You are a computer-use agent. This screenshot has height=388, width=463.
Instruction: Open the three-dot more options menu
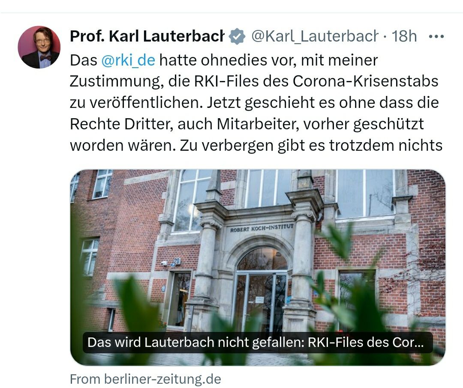pyautogui.click(x=436, y=36)
